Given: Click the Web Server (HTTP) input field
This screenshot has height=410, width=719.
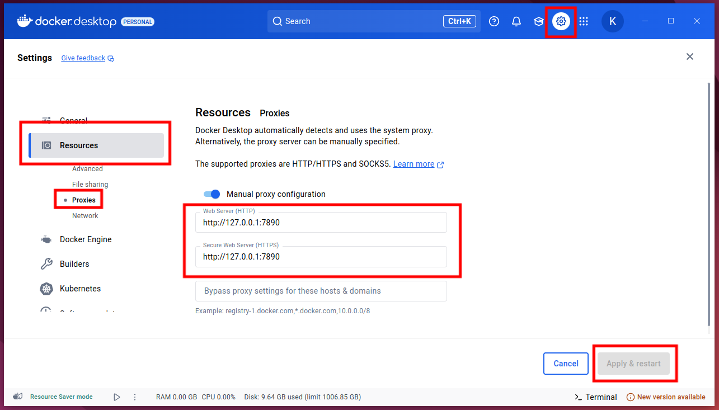Looking at the screenshot, I should 321,223.
